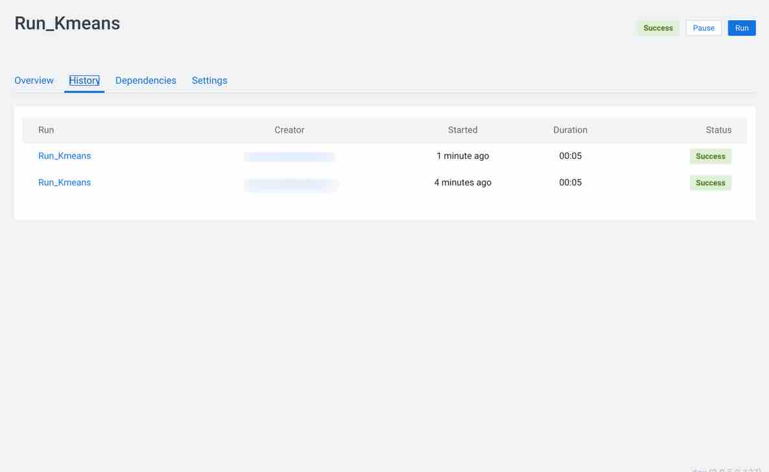Click the Started column header
Screen dimensions: 769x472
pyautogui.click(x=462, y=130)
